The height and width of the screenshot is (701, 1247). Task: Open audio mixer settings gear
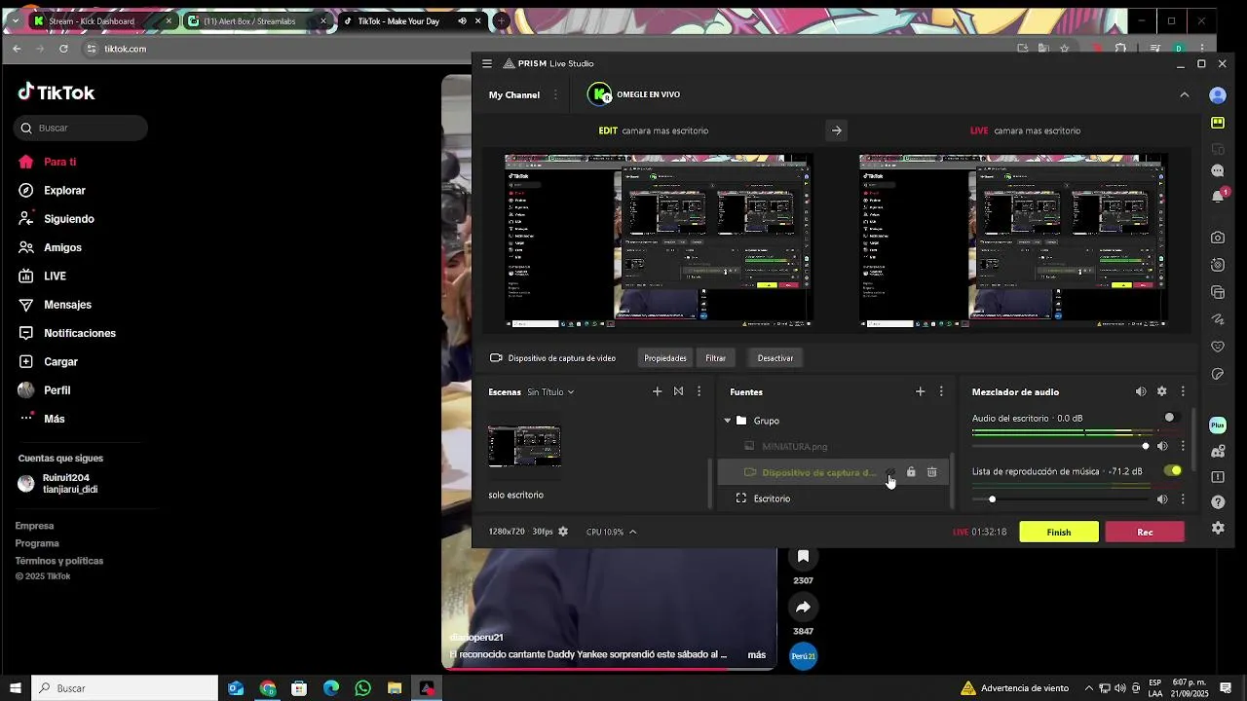pyautogui.click(x=1161, y=391)
